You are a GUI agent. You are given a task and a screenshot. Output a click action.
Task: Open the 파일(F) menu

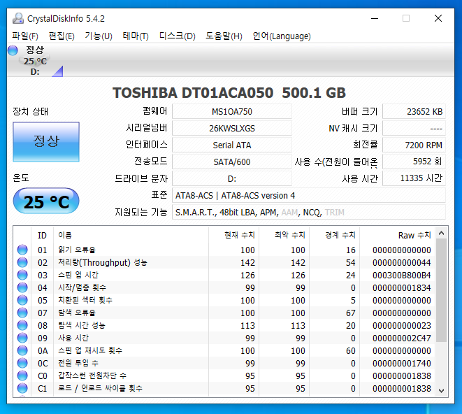tap(25, 36)
